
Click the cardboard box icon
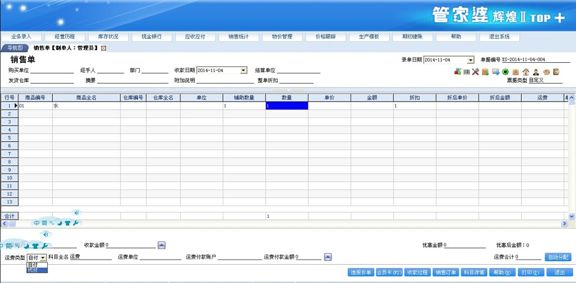click(x=515, y=72)
